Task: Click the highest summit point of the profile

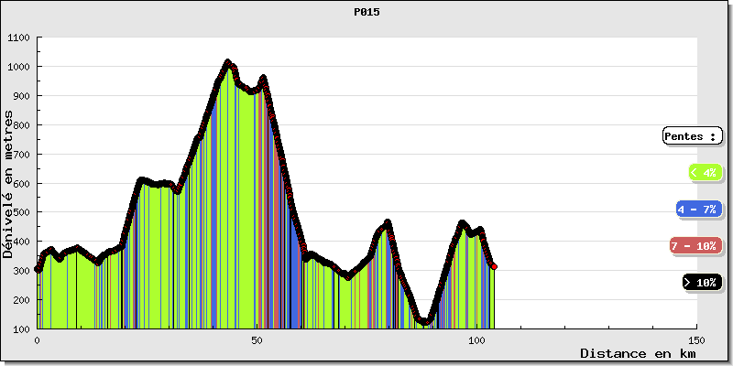Action: pos(228,62)
